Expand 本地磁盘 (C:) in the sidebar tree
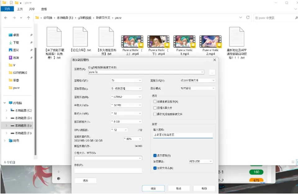Screen dimensions: 298x194 (x=7, y=111)
